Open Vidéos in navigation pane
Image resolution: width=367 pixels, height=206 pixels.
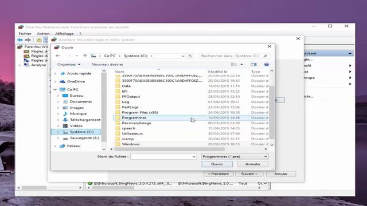pyautogui.click(x=76, y=126)
